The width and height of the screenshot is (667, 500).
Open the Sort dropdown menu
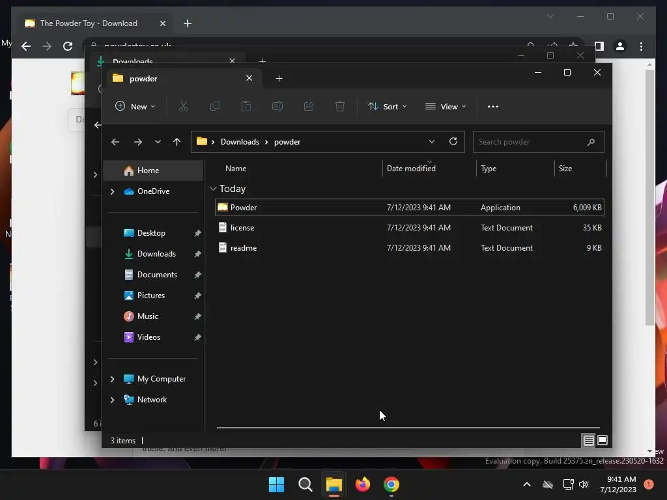[x=387, y=106]
